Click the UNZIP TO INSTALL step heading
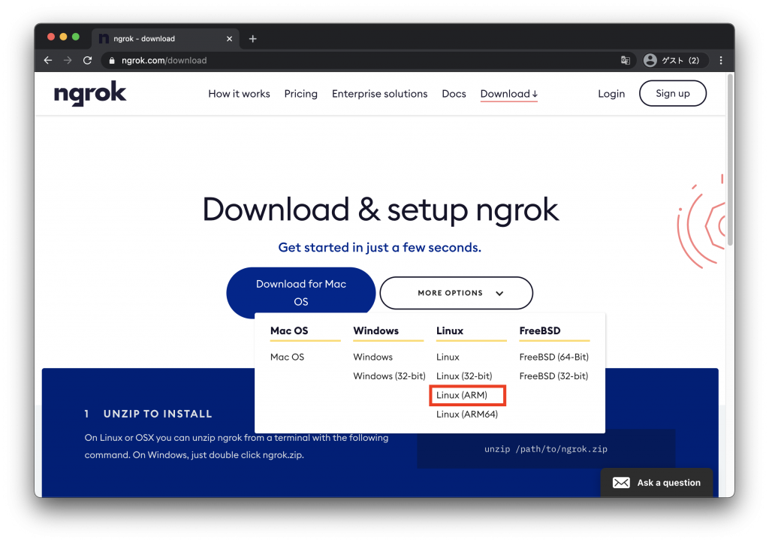This screenshot has height=543, width=769. [x=158, y=414]
